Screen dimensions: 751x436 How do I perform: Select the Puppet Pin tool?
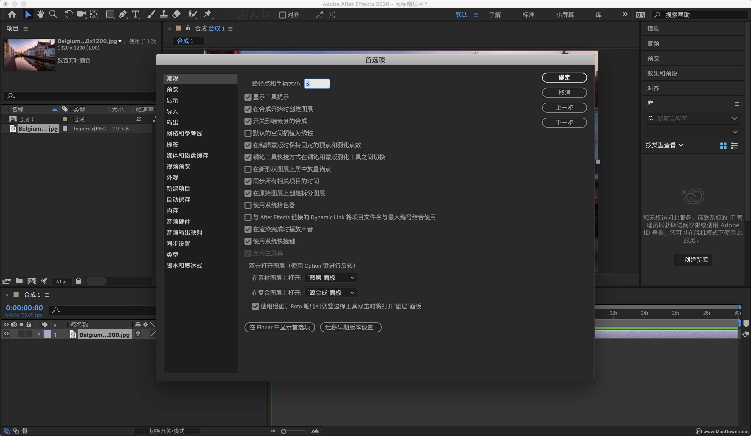[x=207, y=14]
